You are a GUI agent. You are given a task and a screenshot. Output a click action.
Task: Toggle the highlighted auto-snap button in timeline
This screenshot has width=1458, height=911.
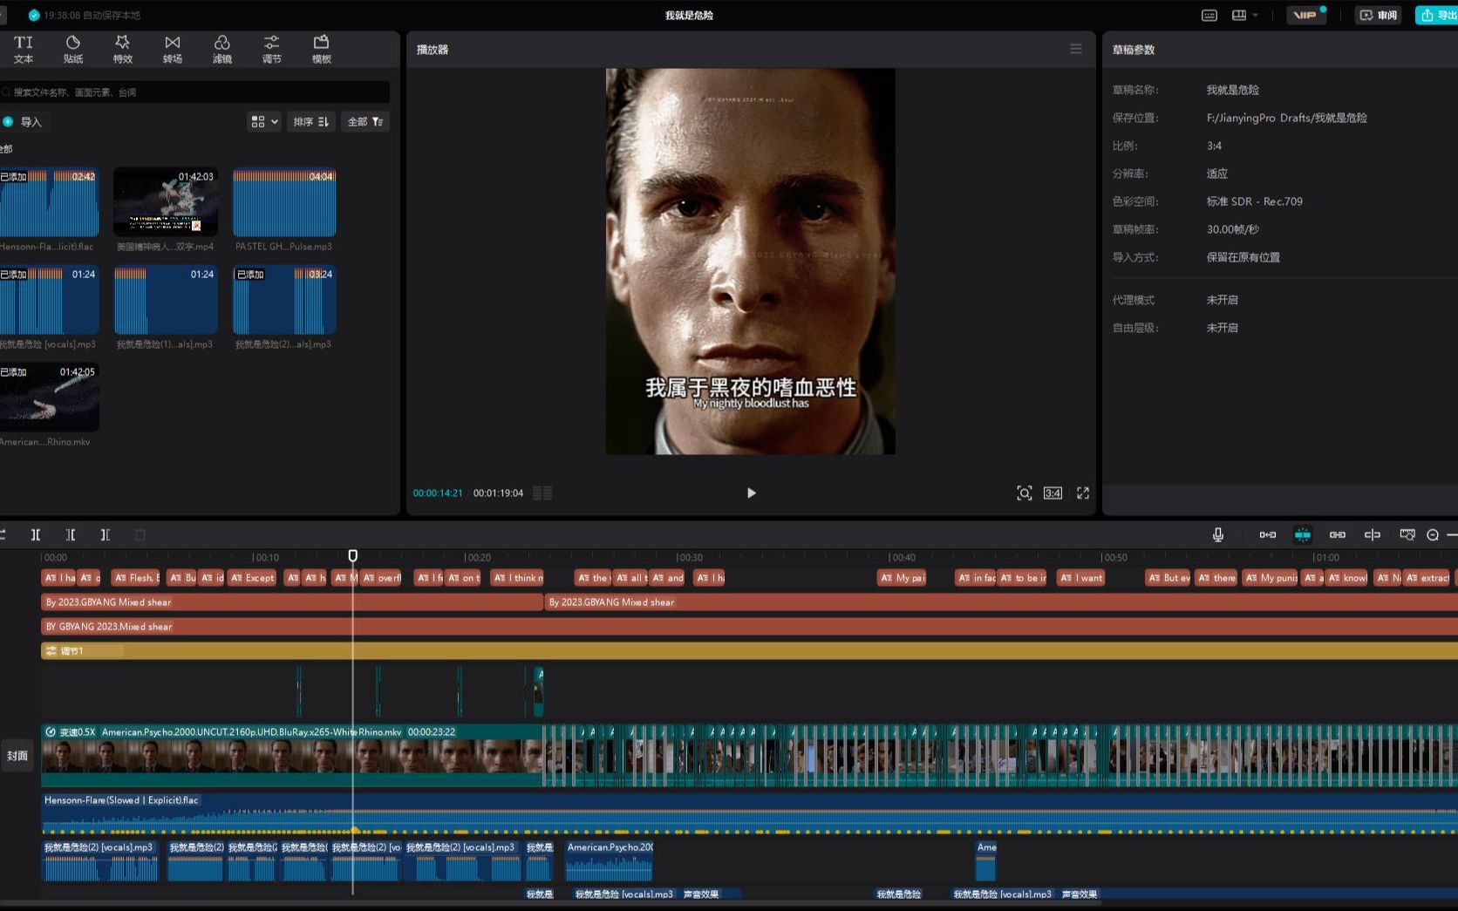(x=1302, y=534)
